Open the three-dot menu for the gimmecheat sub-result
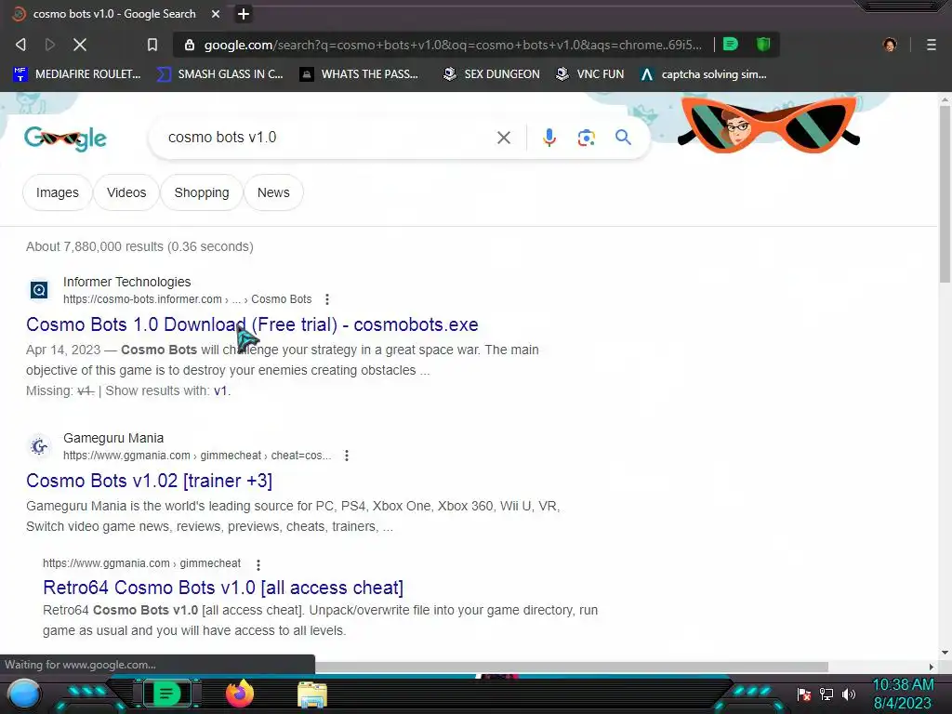This screenshot has height=714, width=952. (x=258, y=564)
